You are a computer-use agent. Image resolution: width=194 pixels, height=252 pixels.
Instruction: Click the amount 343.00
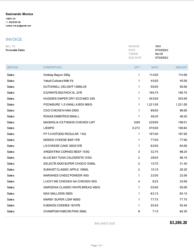coord(182,99)
